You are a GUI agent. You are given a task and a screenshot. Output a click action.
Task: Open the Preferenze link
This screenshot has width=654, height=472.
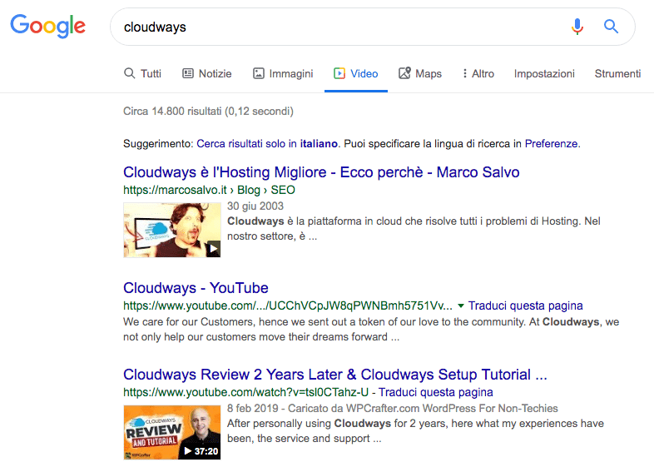[551, 143]
